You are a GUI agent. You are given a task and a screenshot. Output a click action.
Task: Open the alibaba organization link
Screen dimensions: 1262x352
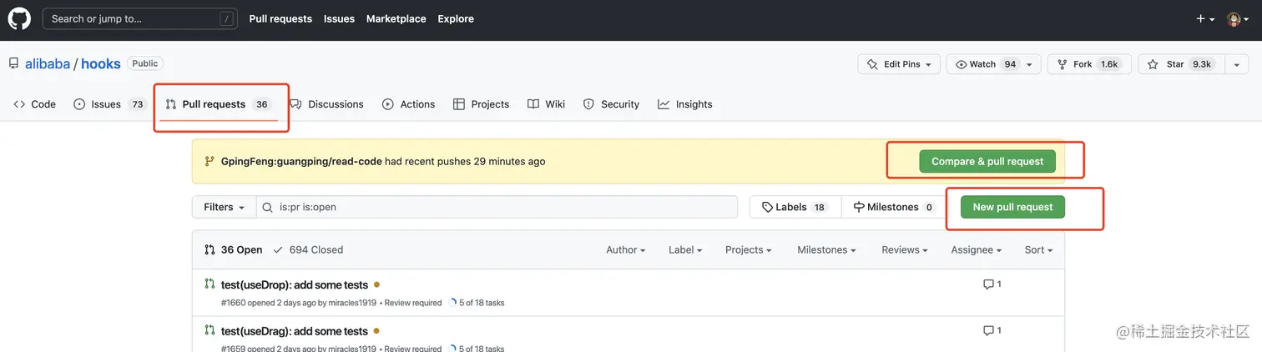point(48,63)
